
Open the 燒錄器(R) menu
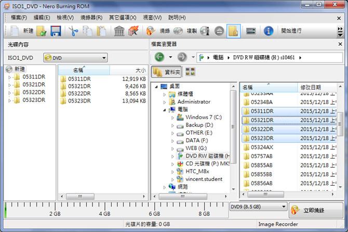coord(91,18)
